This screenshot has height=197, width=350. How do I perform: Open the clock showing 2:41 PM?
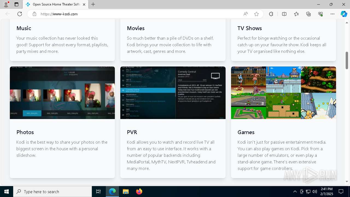pos(326,192)
